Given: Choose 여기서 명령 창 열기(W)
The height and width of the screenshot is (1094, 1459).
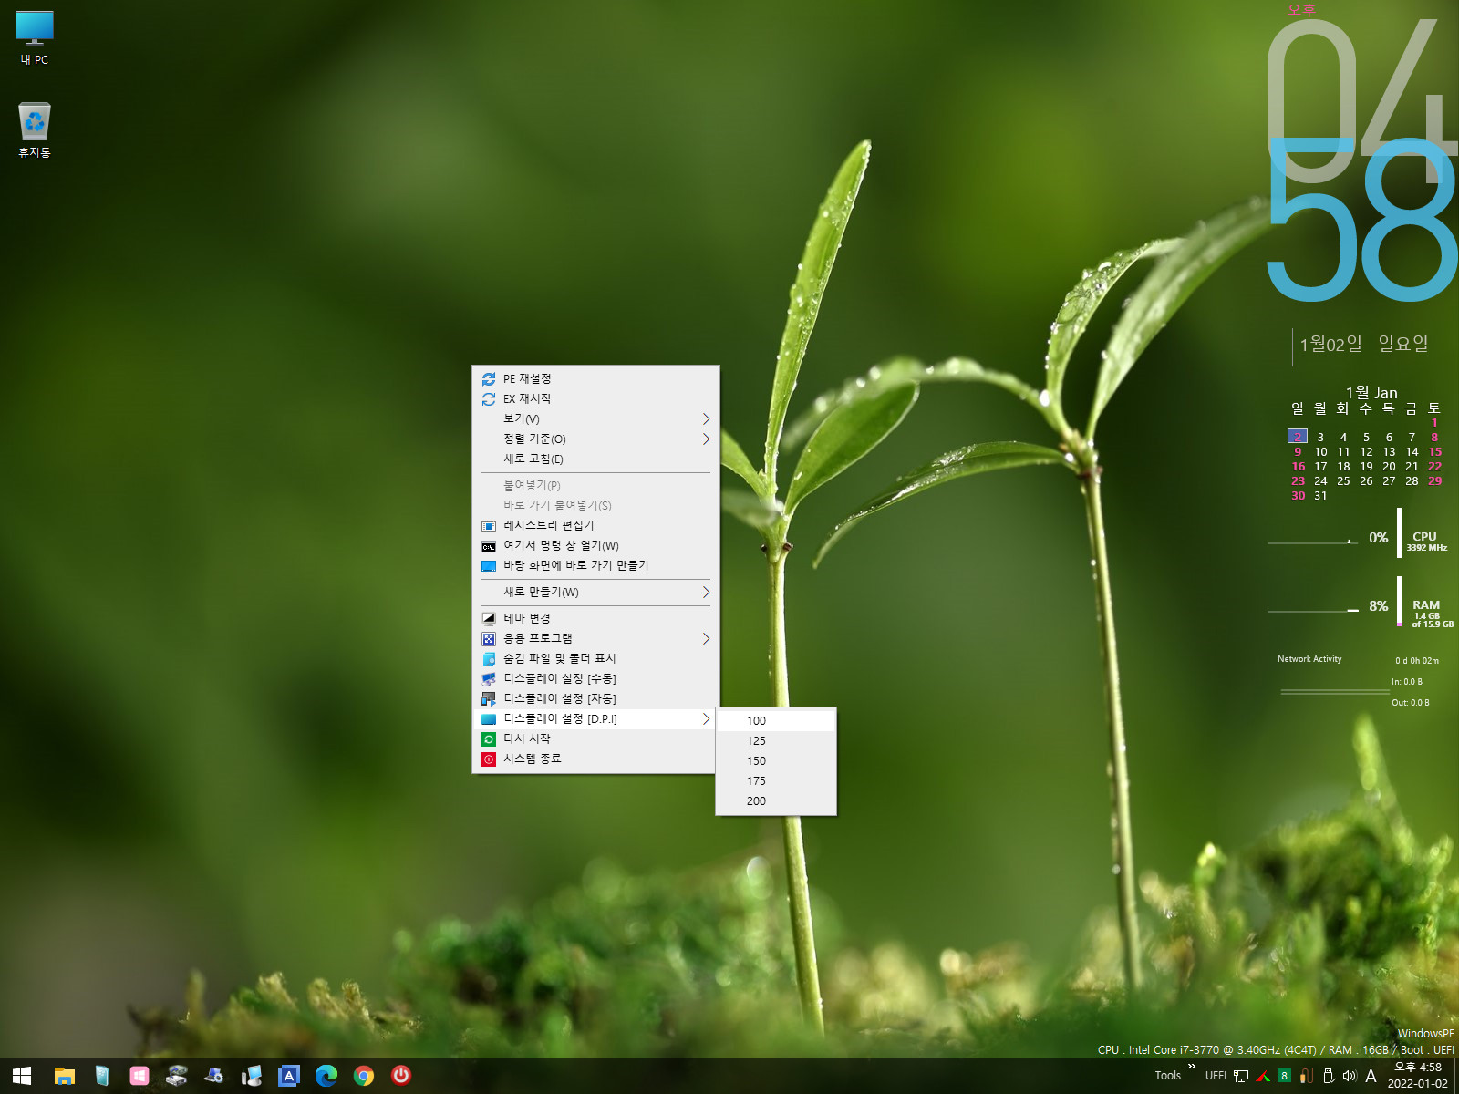Looking at the screenshot, I should point(595,545).
